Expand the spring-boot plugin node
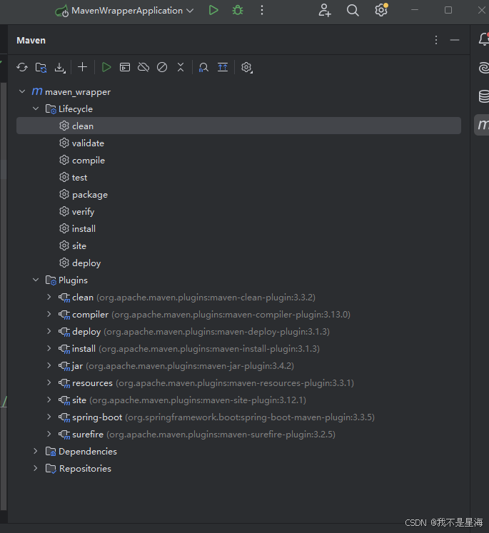489x533 pixels. (x=49, y=417)
